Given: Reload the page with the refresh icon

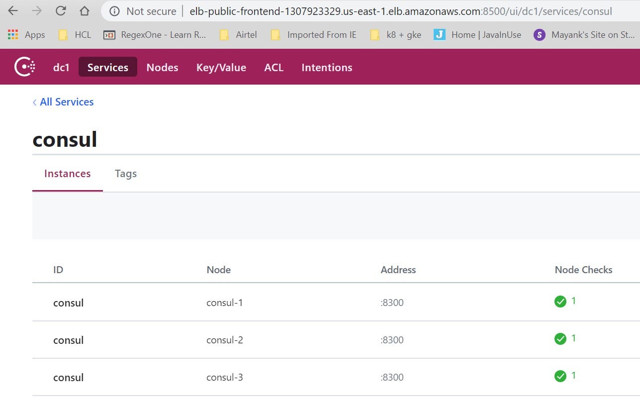Looking at the screenshot, I should click(61, 10).
